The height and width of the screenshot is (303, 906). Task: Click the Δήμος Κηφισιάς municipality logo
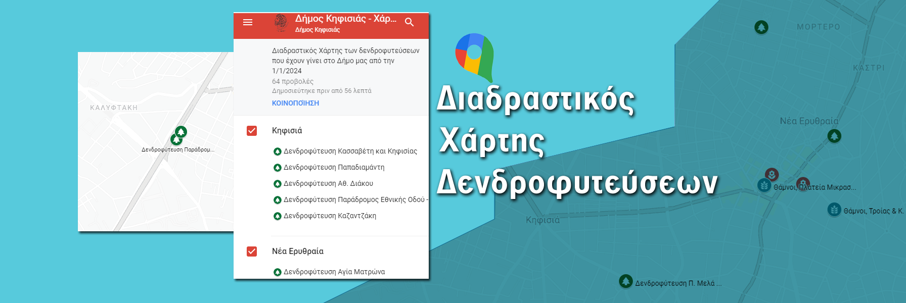[281, 23]
